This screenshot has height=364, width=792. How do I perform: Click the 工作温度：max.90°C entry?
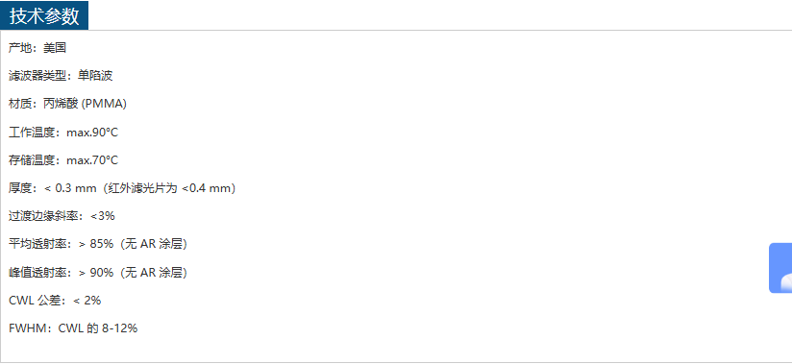63,133
